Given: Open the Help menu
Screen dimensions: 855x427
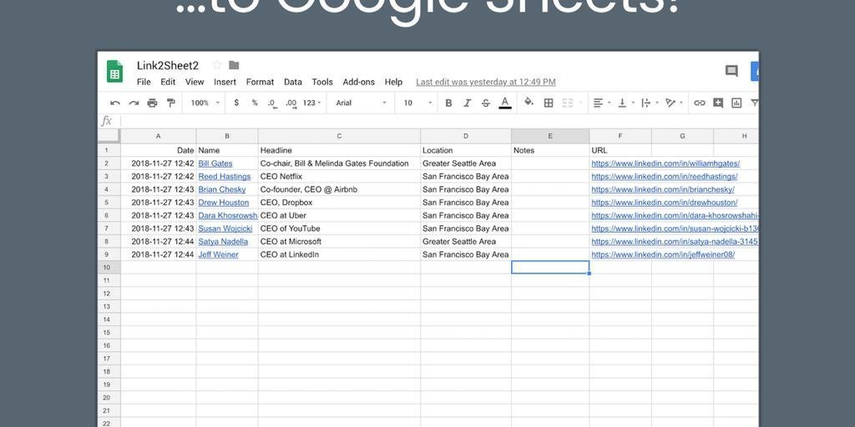Looking at the screenshot, I should pyautogui.click(x=393, y=83).
